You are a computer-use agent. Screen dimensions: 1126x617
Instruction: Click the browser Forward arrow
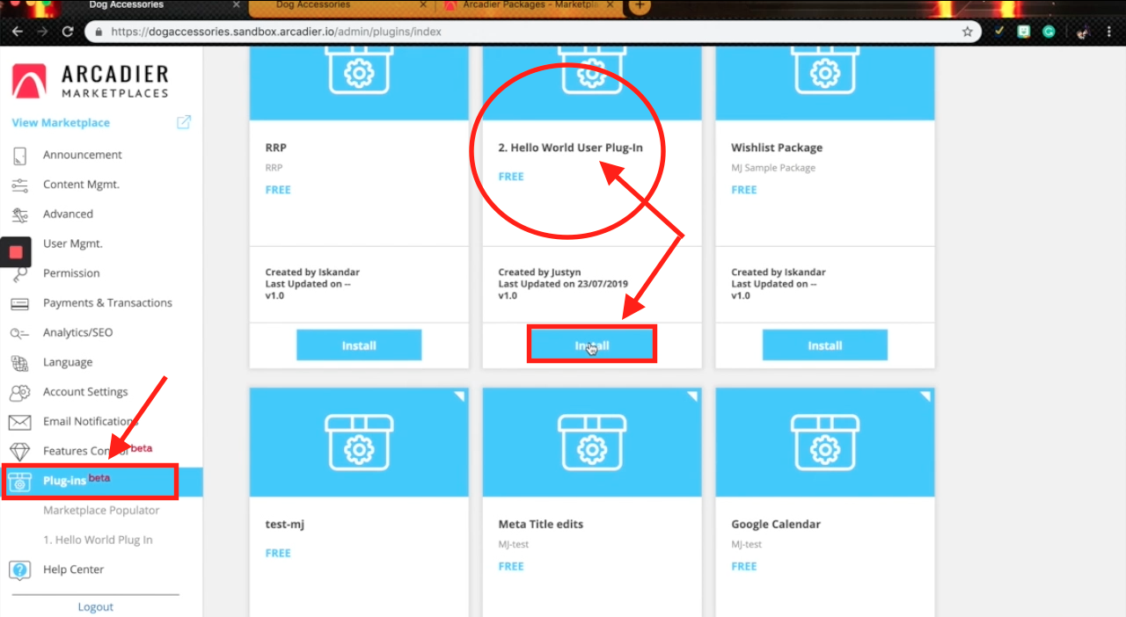tap(42, 32)
